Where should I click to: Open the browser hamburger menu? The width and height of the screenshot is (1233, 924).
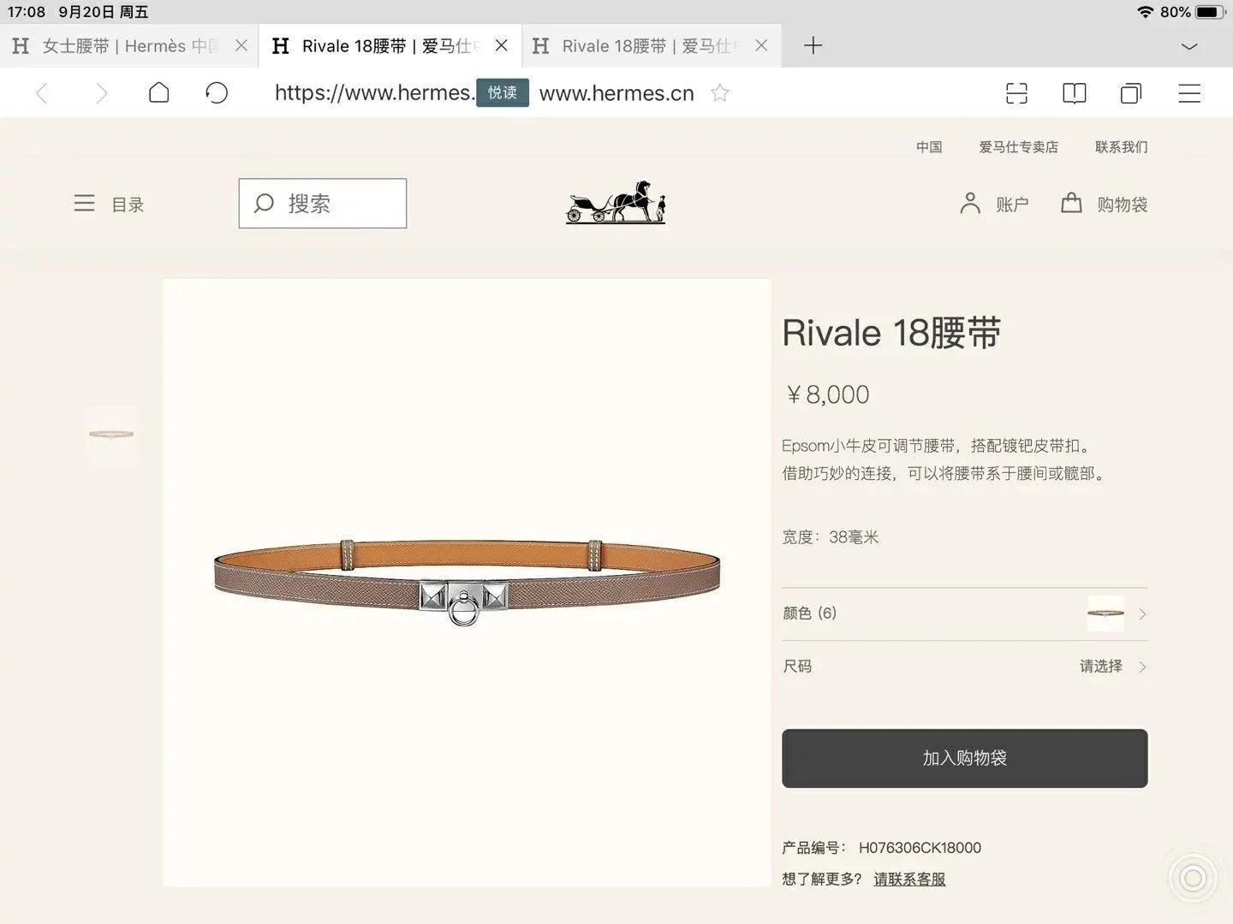(1189, 93)
